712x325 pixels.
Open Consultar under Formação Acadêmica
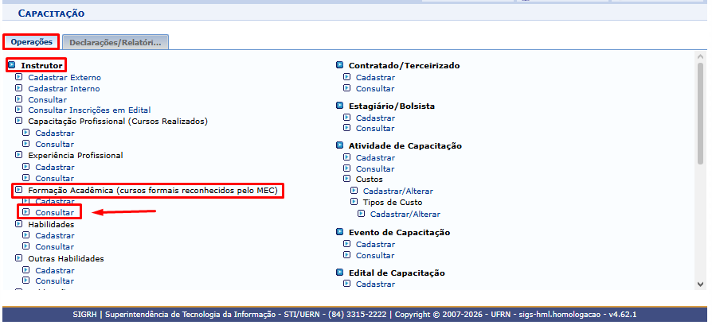click(54, 213)
